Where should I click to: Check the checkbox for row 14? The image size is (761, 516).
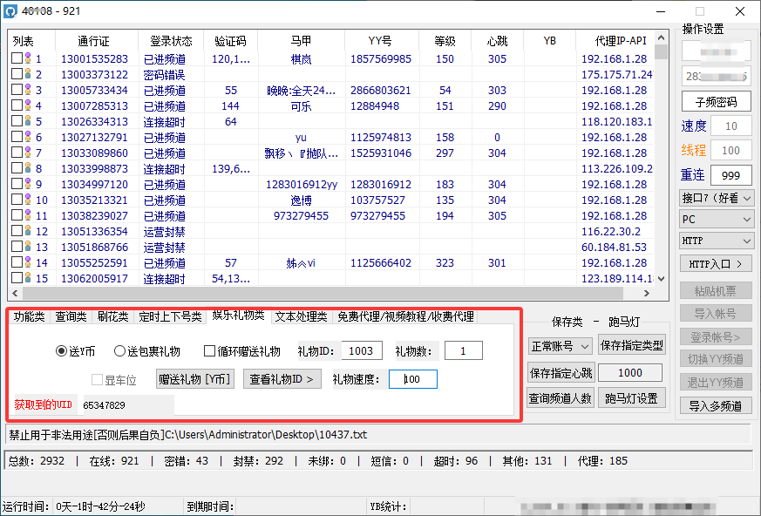(17, 262)
